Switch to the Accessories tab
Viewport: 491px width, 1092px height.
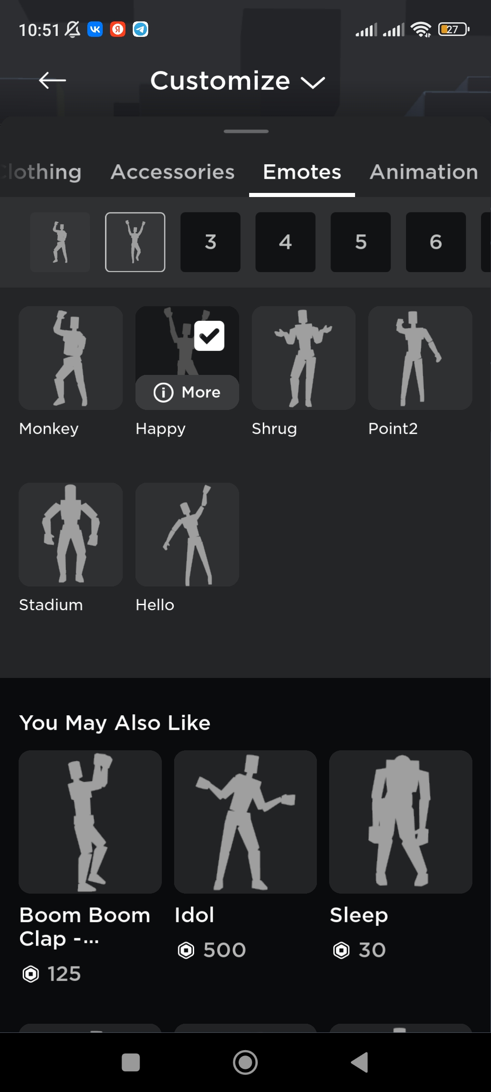pyautogui.click(x=173, y=172)
